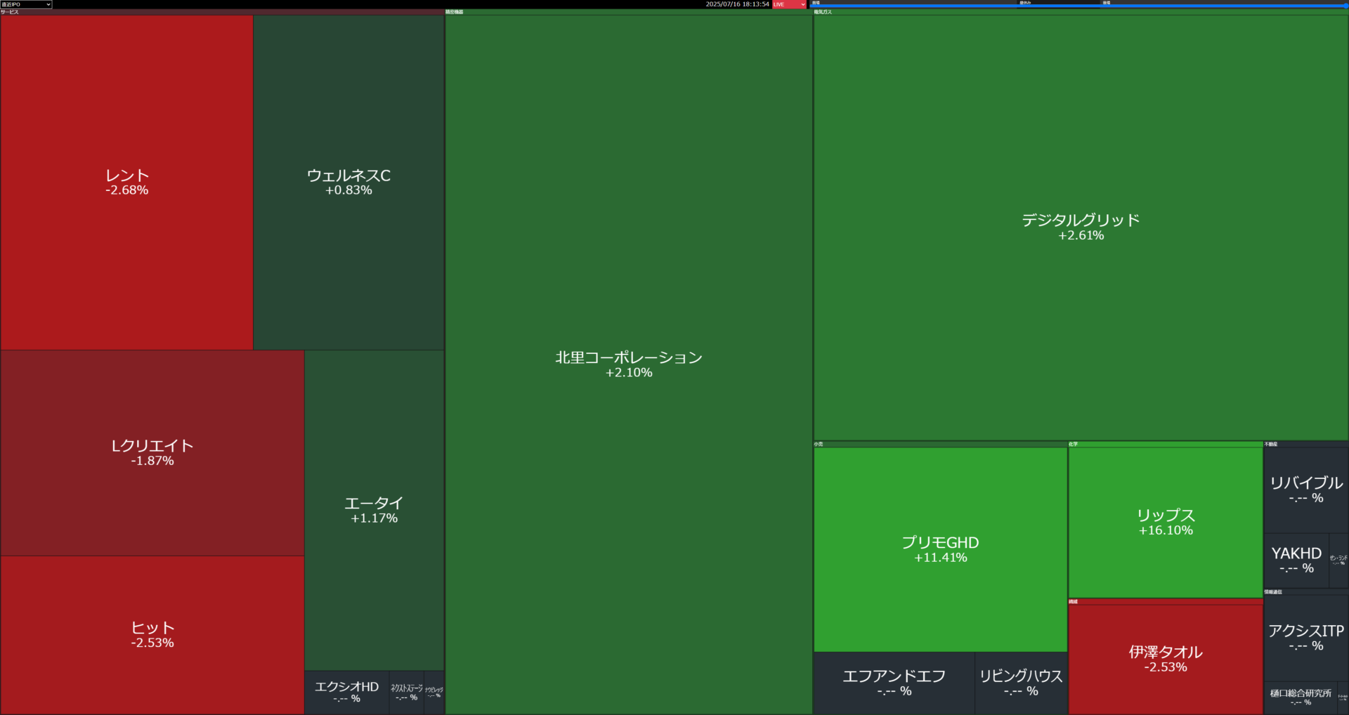Open the プリモGHD +11.41% tile
Viewport: 1349px width, 715px height.
[x=941, y=549]
